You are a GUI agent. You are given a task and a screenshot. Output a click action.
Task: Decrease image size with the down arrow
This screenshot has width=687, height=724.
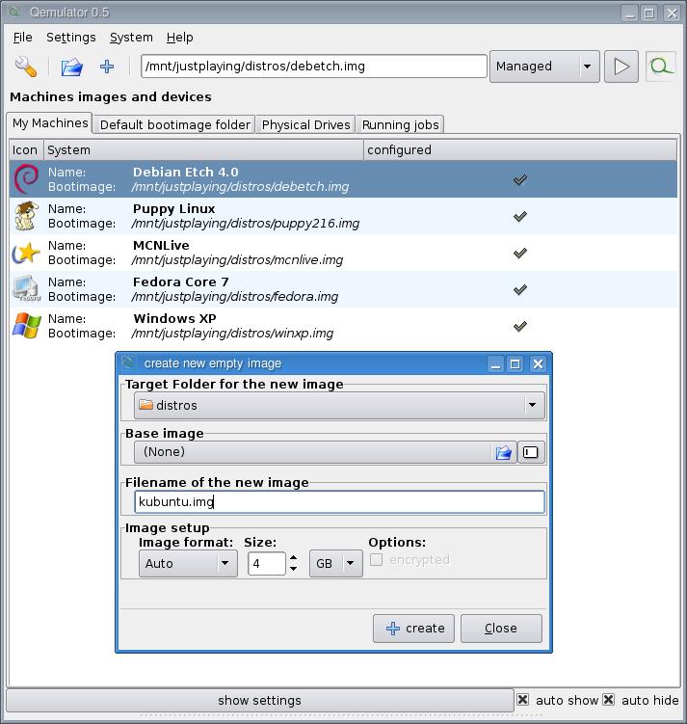(293, 569)
